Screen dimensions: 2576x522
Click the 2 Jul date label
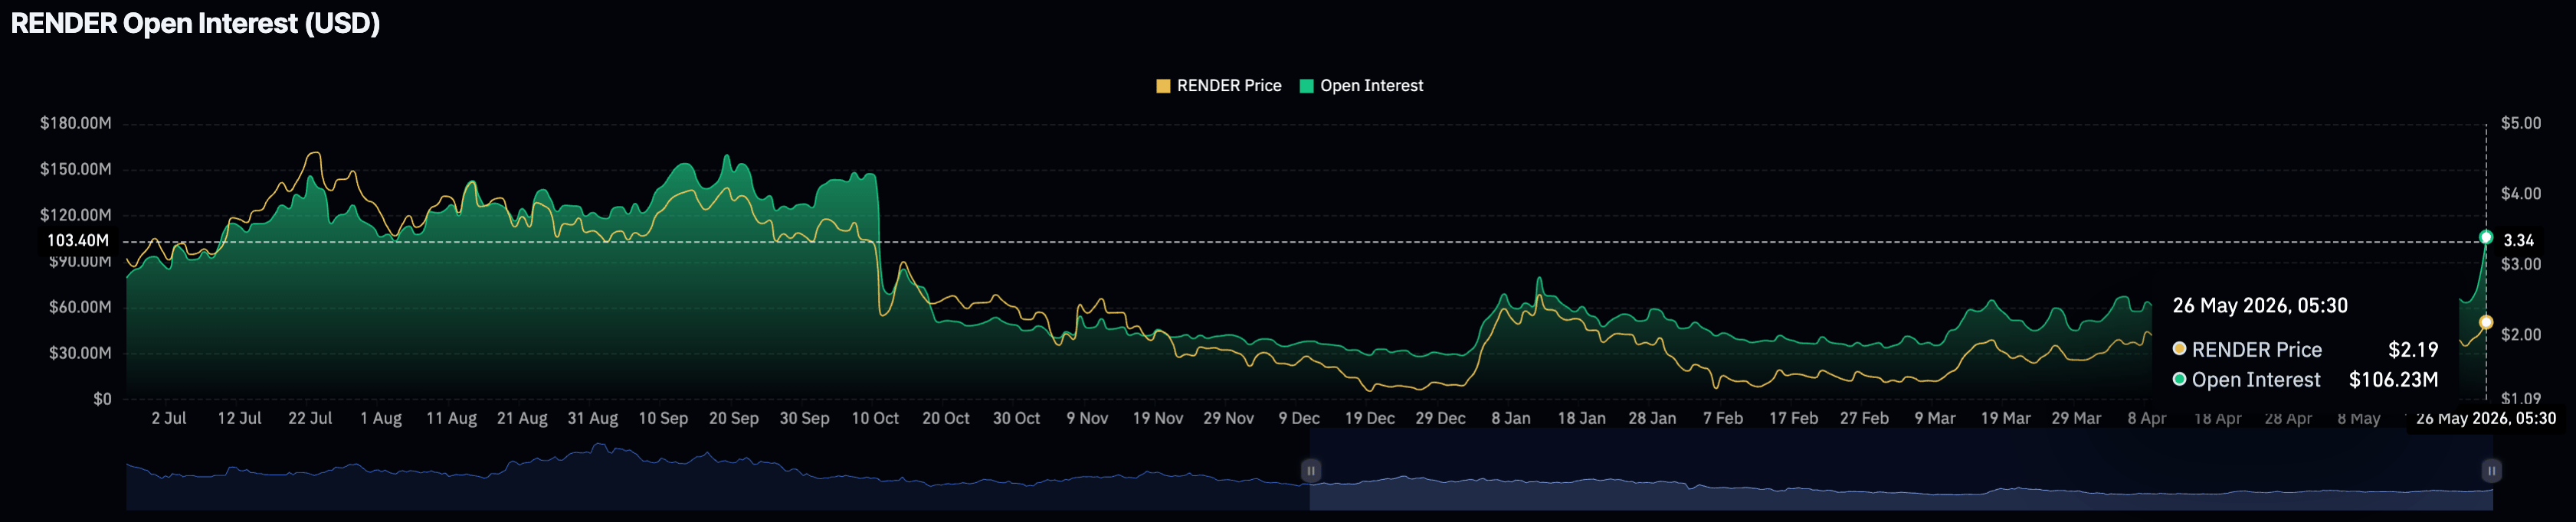click(x=169, y=418)
